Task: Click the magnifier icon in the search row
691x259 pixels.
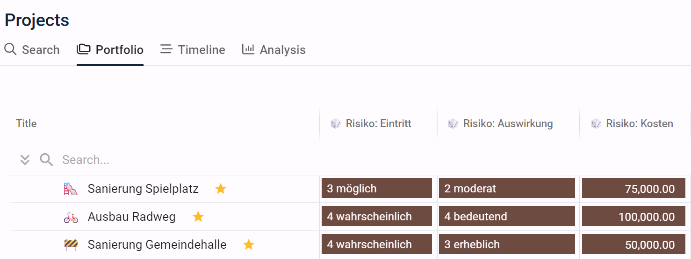Action: [x=46, y=160]
